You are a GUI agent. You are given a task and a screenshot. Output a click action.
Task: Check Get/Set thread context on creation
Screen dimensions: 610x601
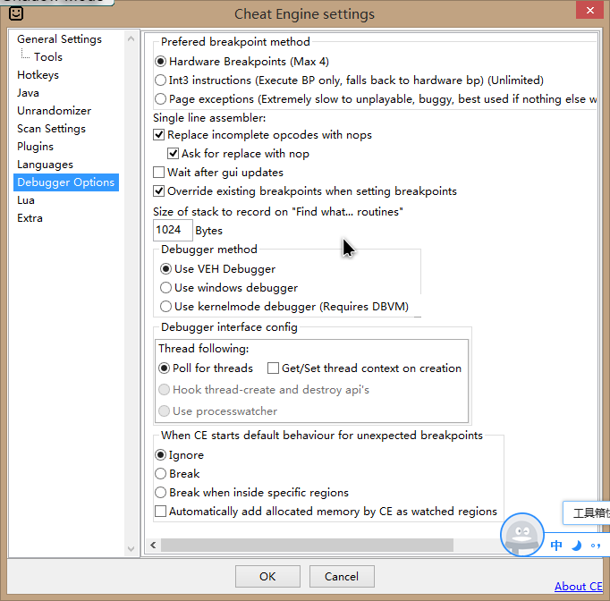(x=274, y=368)
